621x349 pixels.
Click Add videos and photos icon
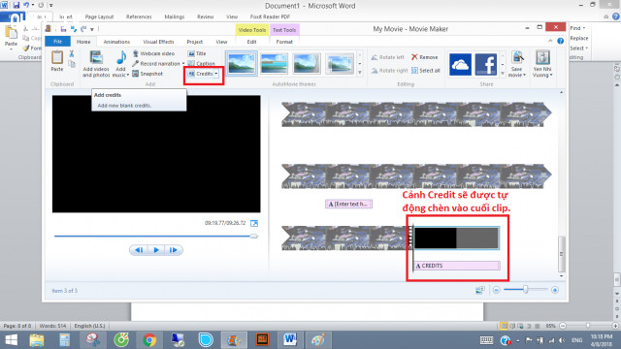(x=96, y=58)
